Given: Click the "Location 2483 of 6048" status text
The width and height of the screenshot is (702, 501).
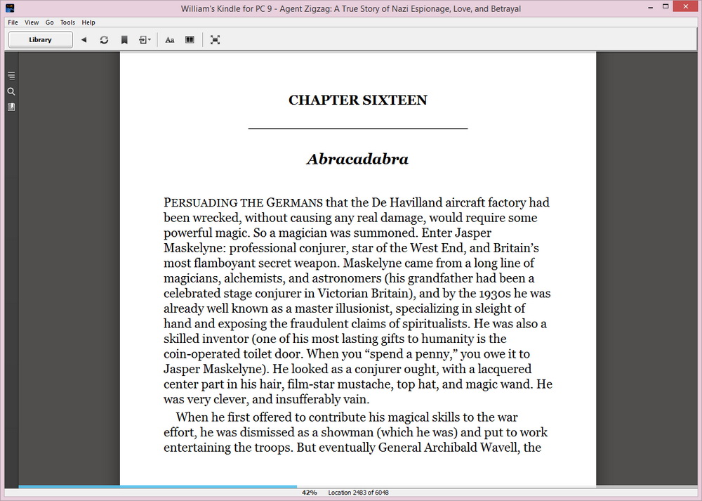Looking at the screenshot, I should tap(358, 493).
